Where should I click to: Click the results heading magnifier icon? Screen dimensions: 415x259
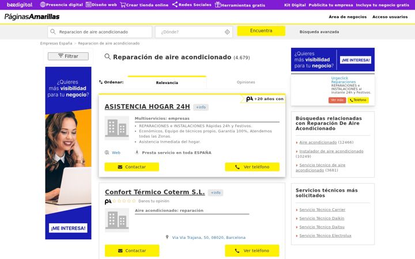tap(107, 56)
